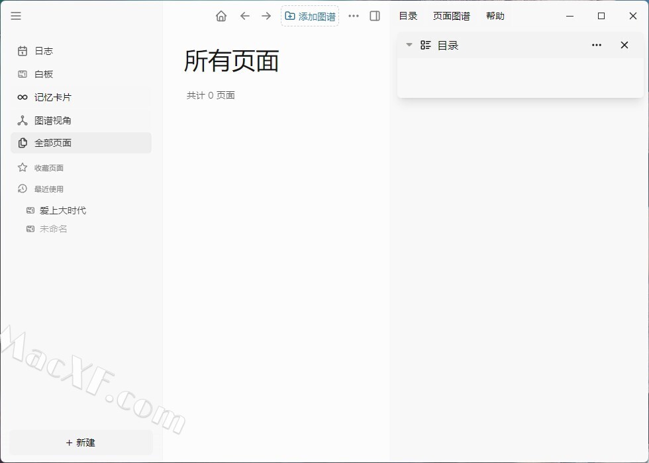Click the 所有页面 heading
This screenshot has width=649, height=463.
(x=231, y=61)
